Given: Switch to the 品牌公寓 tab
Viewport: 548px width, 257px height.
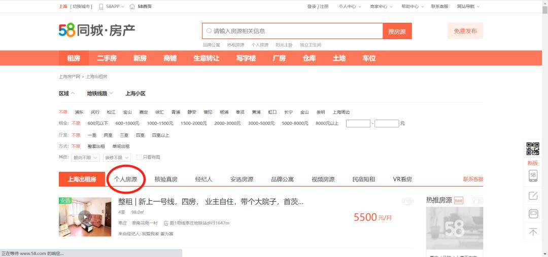Looking at the screenshot, I should click(x=283, y=179).
